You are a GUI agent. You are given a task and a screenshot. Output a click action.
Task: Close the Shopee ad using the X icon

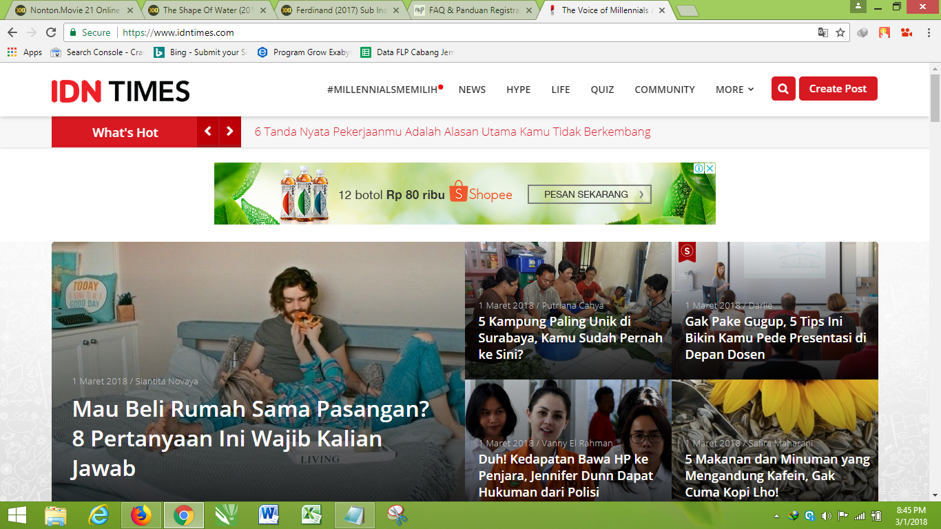(710, 168)
